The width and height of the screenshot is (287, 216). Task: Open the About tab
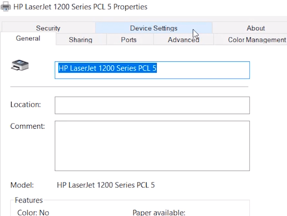click(256, 28)
